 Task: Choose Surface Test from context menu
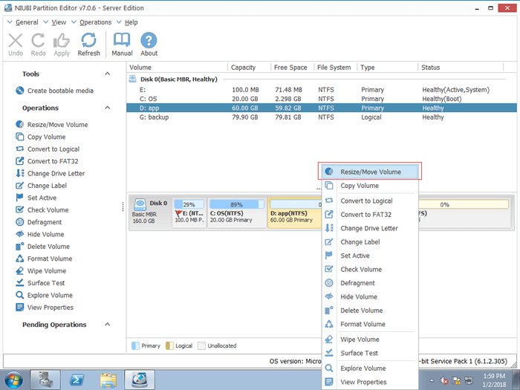click(370, 353)
